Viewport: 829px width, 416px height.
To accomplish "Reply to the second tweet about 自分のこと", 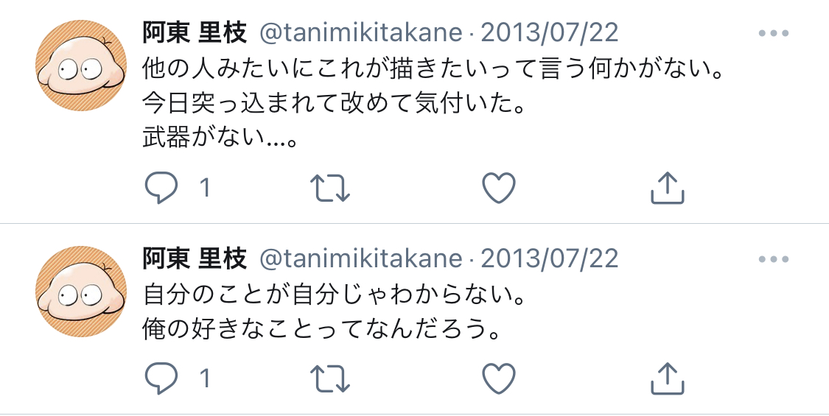I will coord(161,378).
